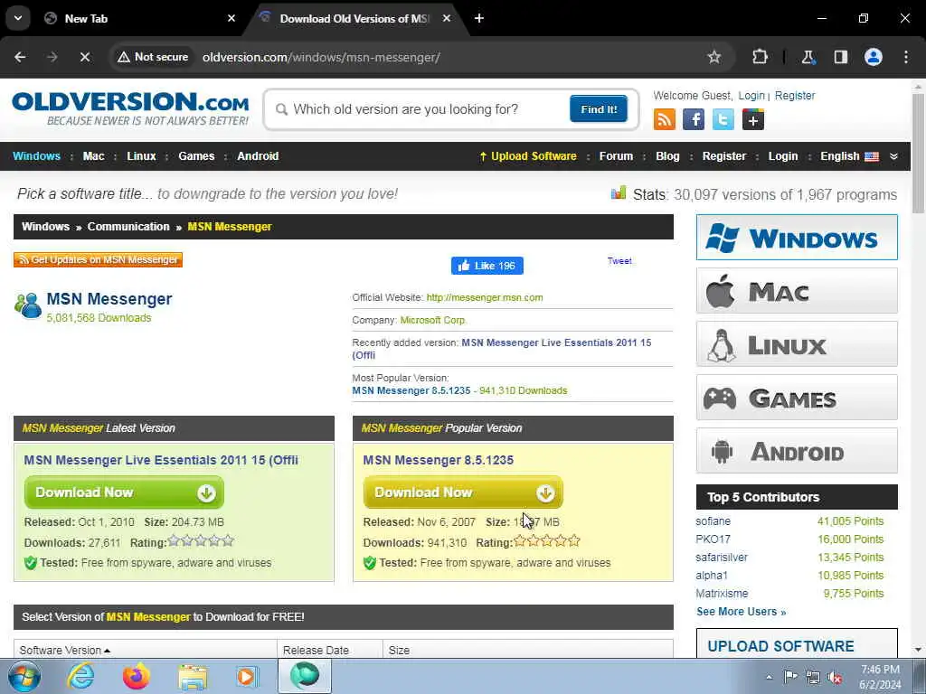Click the Stats bar chart icon
926x694 pixels.
click(x=619, y=192)
